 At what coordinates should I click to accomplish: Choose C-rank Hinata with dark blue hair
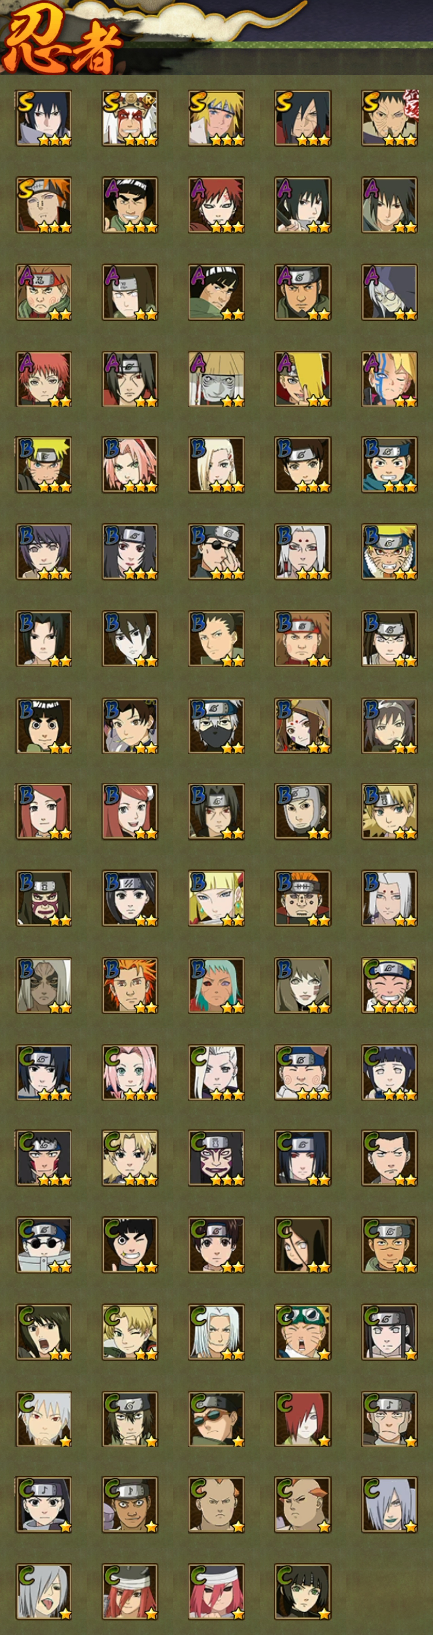[x=389, y=1073]
